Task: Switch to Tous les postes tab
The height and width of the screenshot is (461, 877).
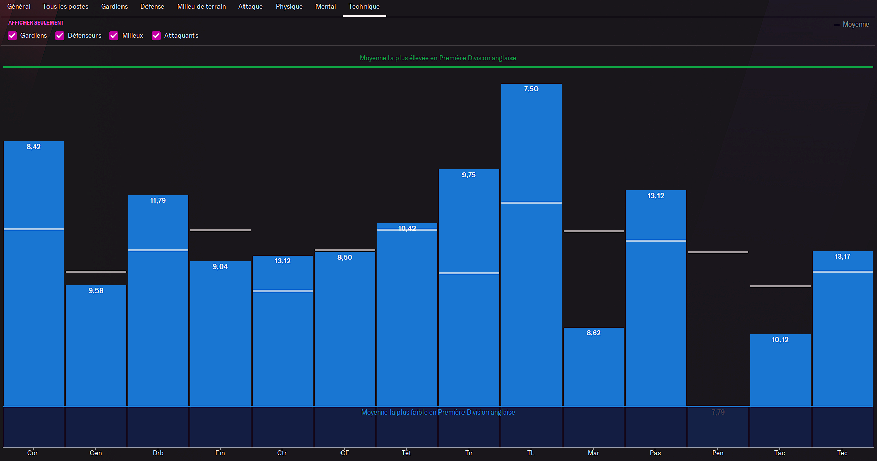Action: click(65, 7)
